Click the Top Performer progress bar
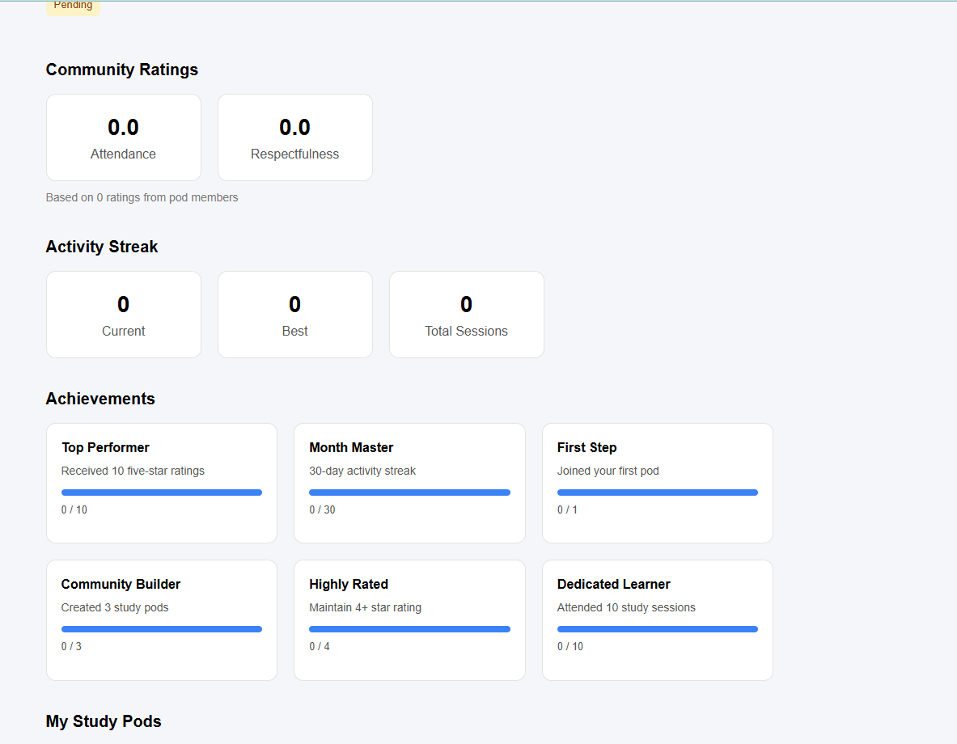 pyautogui.click(x=162, y=492)
